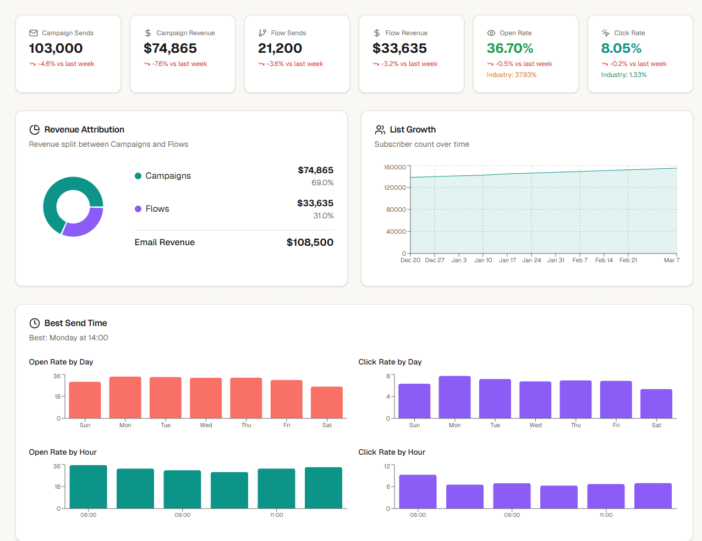Click the Click Rate cursor icon
The image size is (702, 541).
click(606, 32)
